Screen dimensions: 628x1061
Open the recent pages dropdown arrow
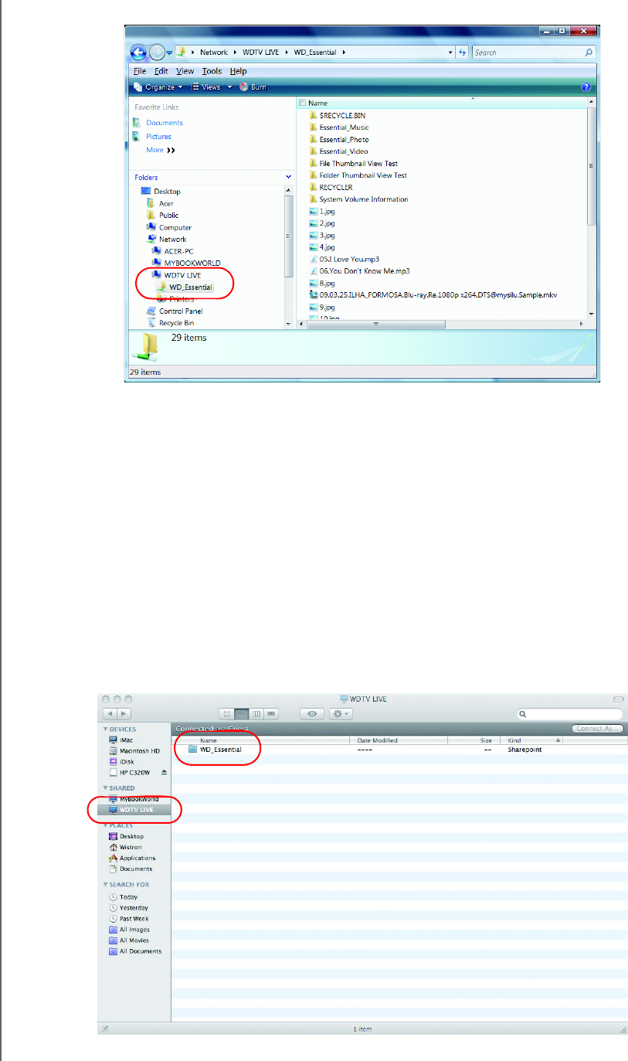[169, 53]
